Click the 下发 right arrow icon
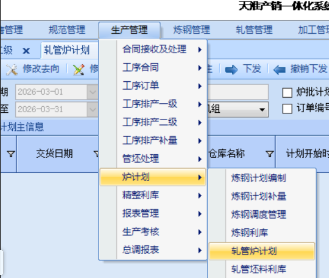 (x=231, y=70)
